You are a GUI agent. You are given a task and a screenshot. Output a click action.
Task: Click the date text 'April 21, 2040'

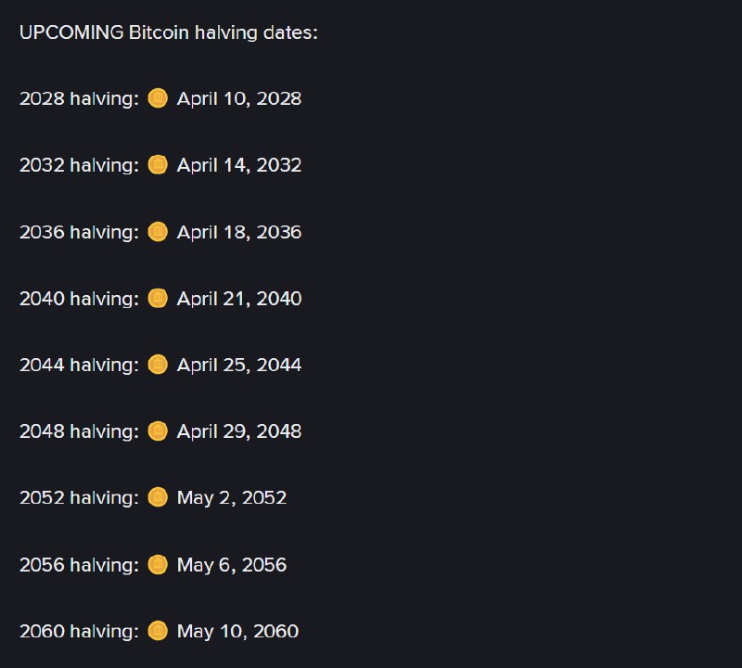coord(239,299)
